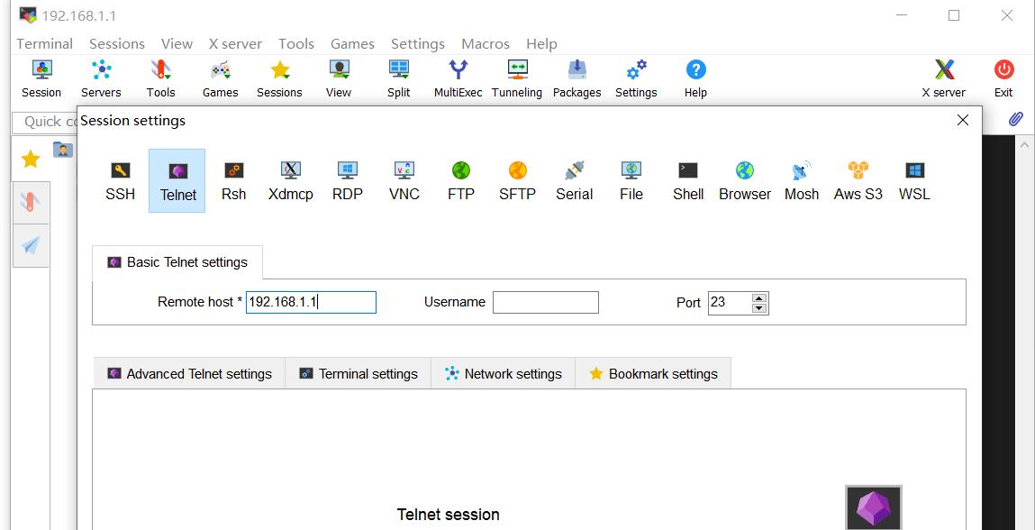This screenshot has width=1035, height=530.
Task: Click the user folder icon in sidebar
Action: [63, 150]
